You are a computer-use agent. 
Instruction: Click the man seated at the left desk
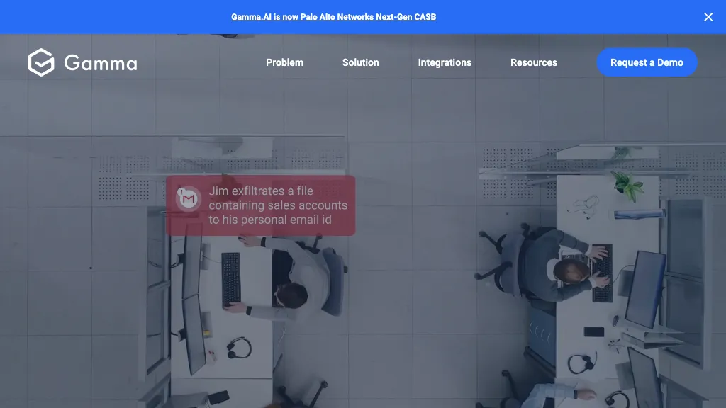(x=298, y=283)
